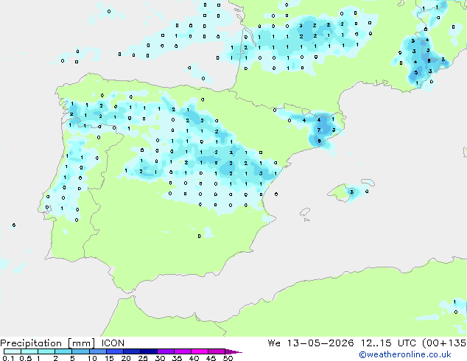
Task: Click the '12..15 UTC' time label
Action: click(x=388, y=343)
